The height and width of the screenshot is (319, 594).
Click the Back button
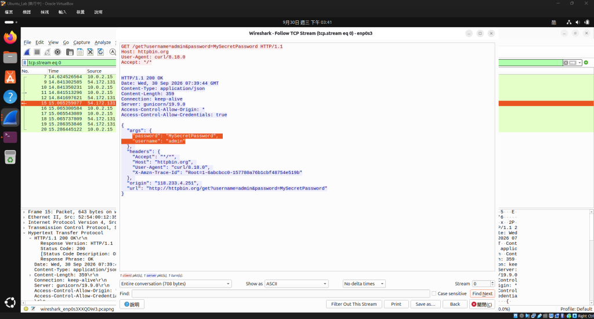[x=455, y=304]
